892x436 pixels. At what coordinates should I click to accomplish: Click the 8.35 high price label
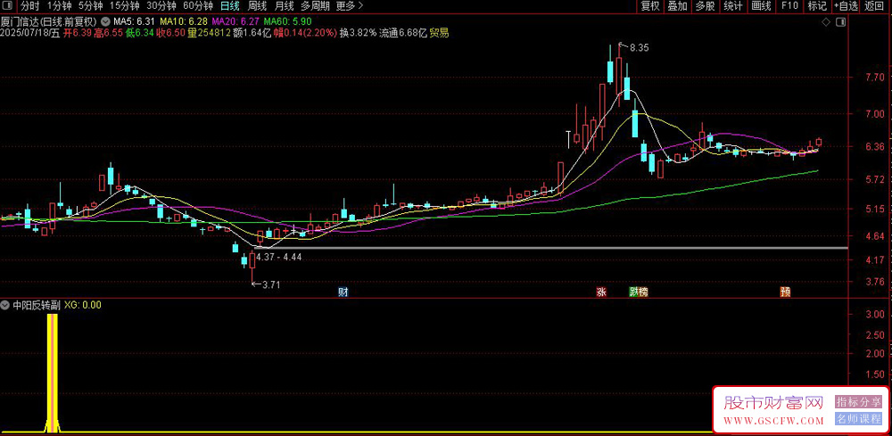640,48
